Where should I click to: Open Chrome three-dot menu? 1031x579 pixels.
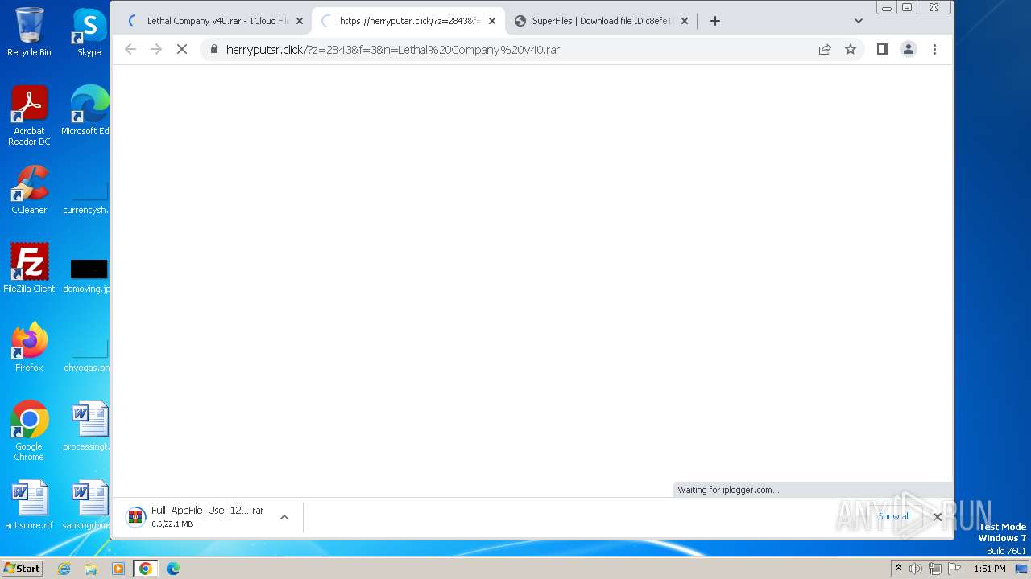tap(934, 49)
